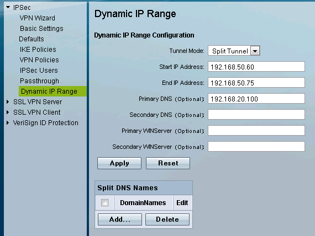
Task: Collapse the IPSec tree section arrow
Action: pyautogui.click(x=8, y=7)
